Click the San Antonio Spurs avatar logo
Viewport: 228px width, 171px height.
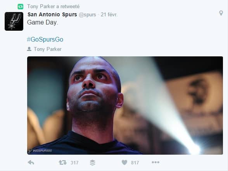(x=14, y=21)
